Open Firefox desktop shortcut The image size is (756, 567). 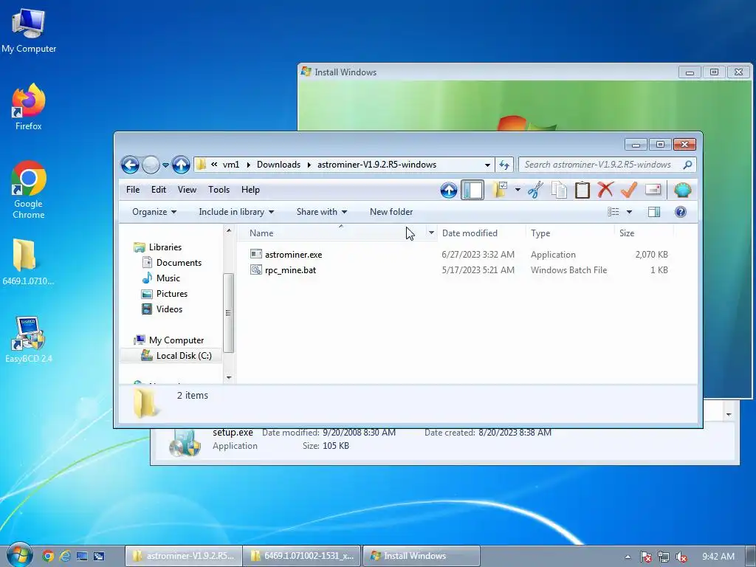(x=29, y=107)
